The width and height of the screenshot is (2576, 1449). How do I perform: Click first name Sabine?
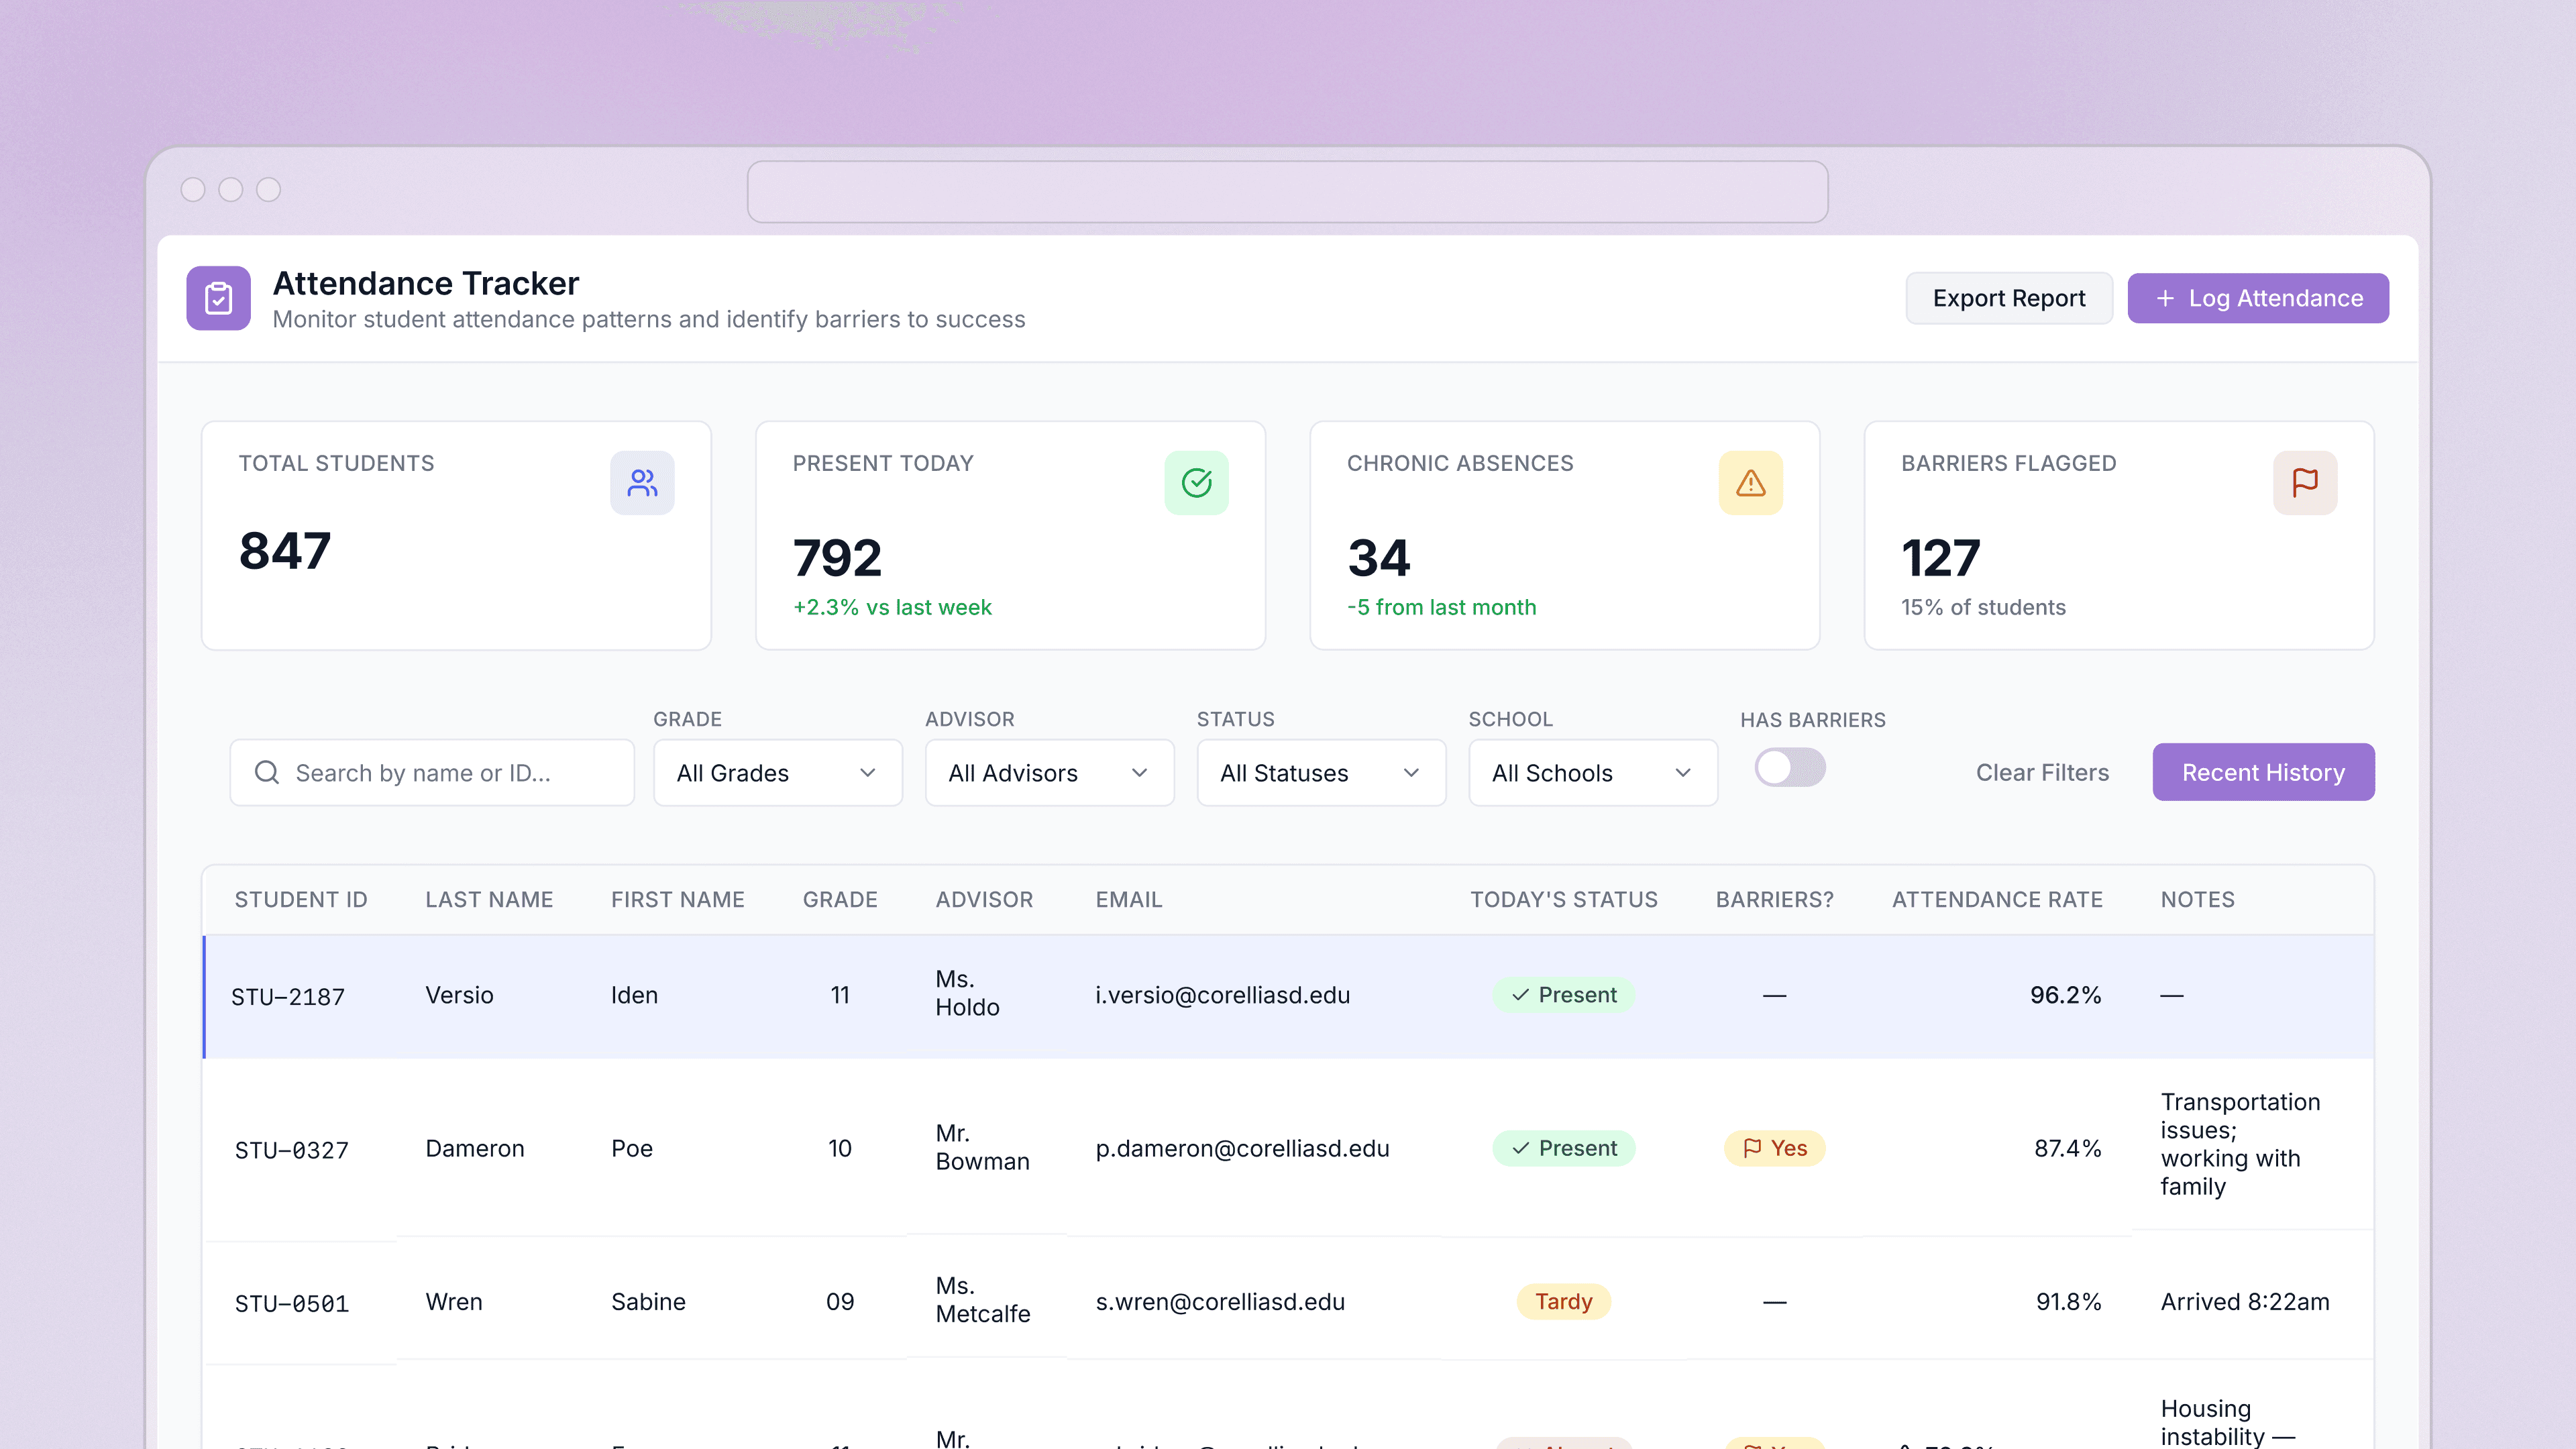coord(648,1302)
